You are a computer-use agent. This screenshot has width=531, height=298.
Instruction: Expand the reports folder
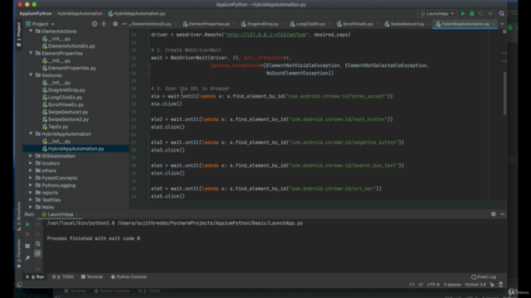tap(31, 193)
